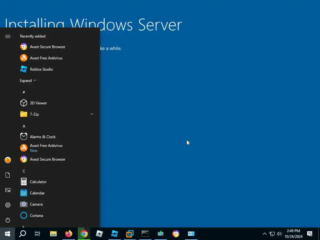This screenshot has width=320, height=240.
Task: Open Calendar app
Action: click(x=57, y=193)
